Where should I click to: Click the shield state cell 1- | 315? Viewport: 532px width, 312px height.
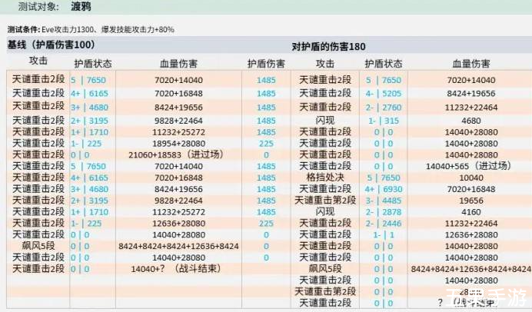(384, 121)
